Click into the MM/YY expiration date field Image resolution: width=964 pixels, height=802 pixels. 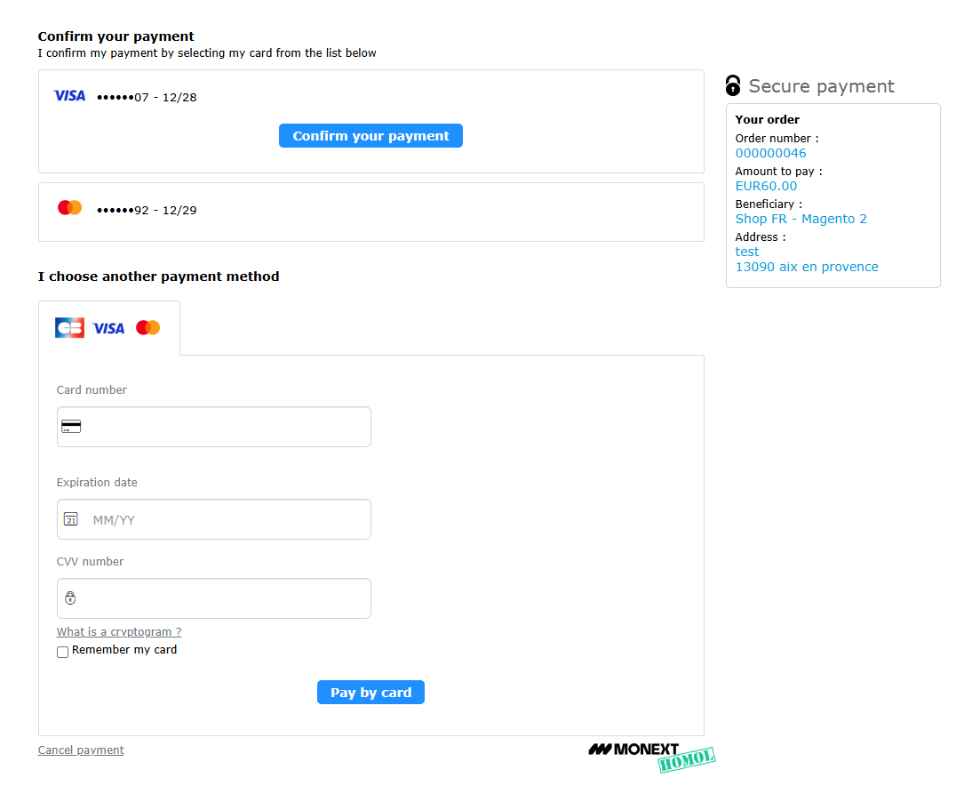[x=227, y=519]
